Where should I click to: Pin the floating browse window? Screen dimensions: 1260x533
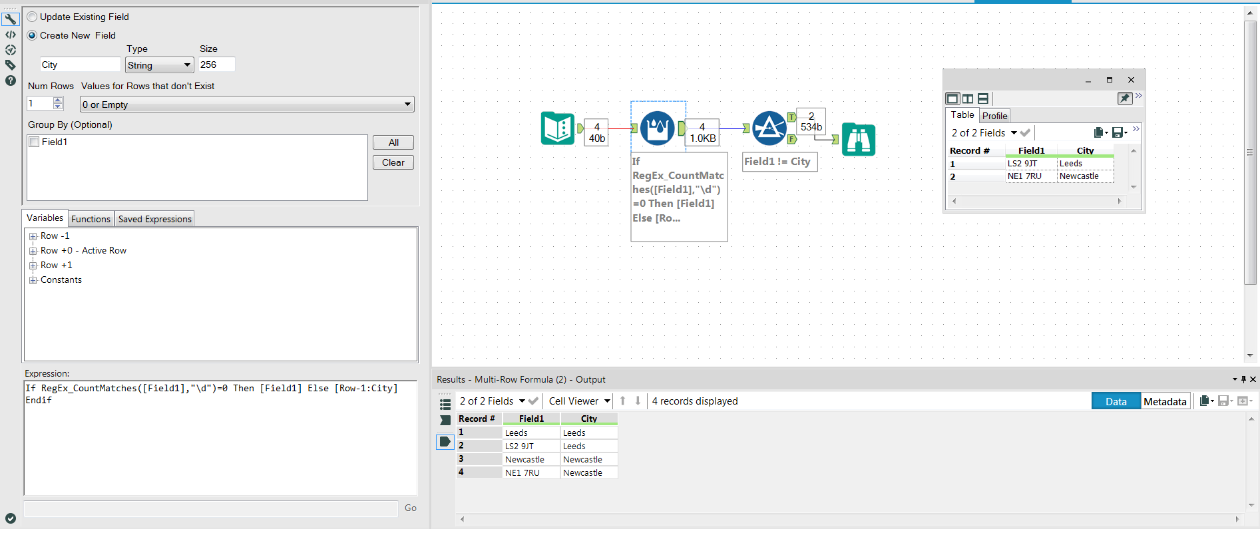click(1124, 98)
